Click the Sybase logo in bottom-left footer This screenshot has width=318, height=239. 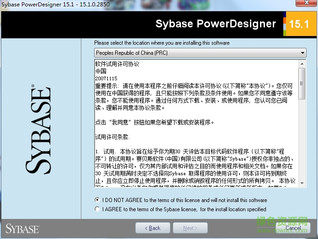tap(22, 228)
